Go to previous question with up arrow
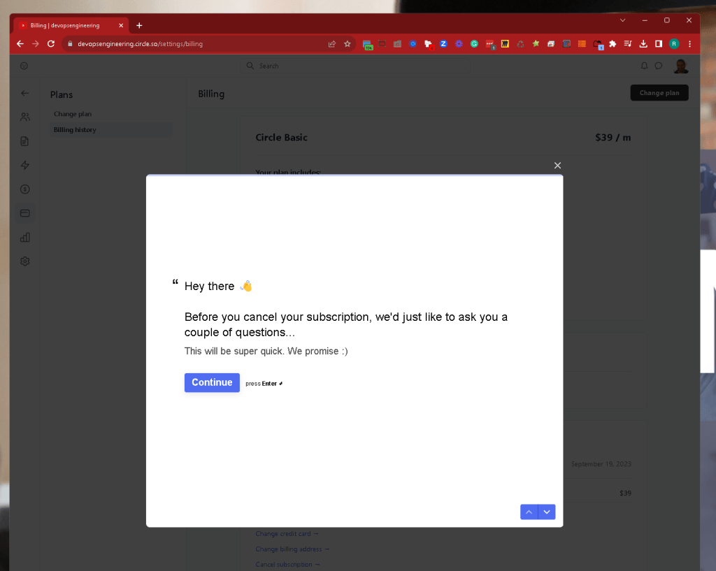 point(529,512)
